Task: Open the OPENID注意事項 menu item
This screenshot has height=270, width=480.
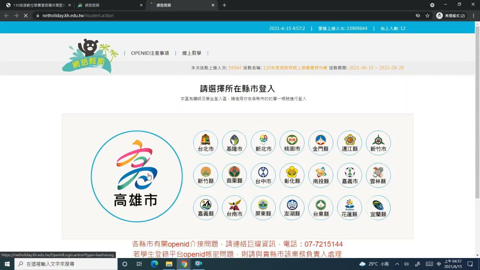Action: 150,53
